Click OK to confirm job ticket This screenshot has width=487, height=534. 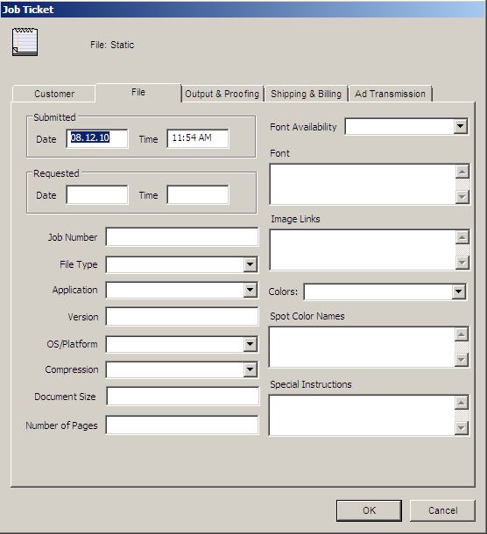click(369, 510)
